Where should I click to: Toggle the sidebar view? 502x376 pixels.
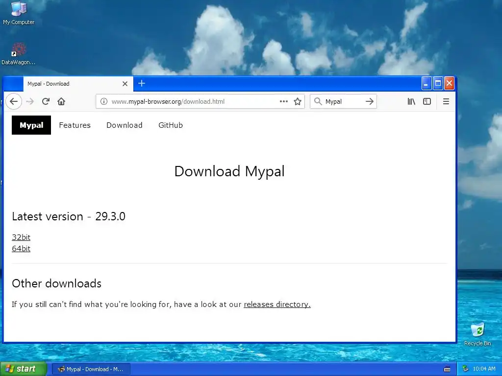(427, 101)
